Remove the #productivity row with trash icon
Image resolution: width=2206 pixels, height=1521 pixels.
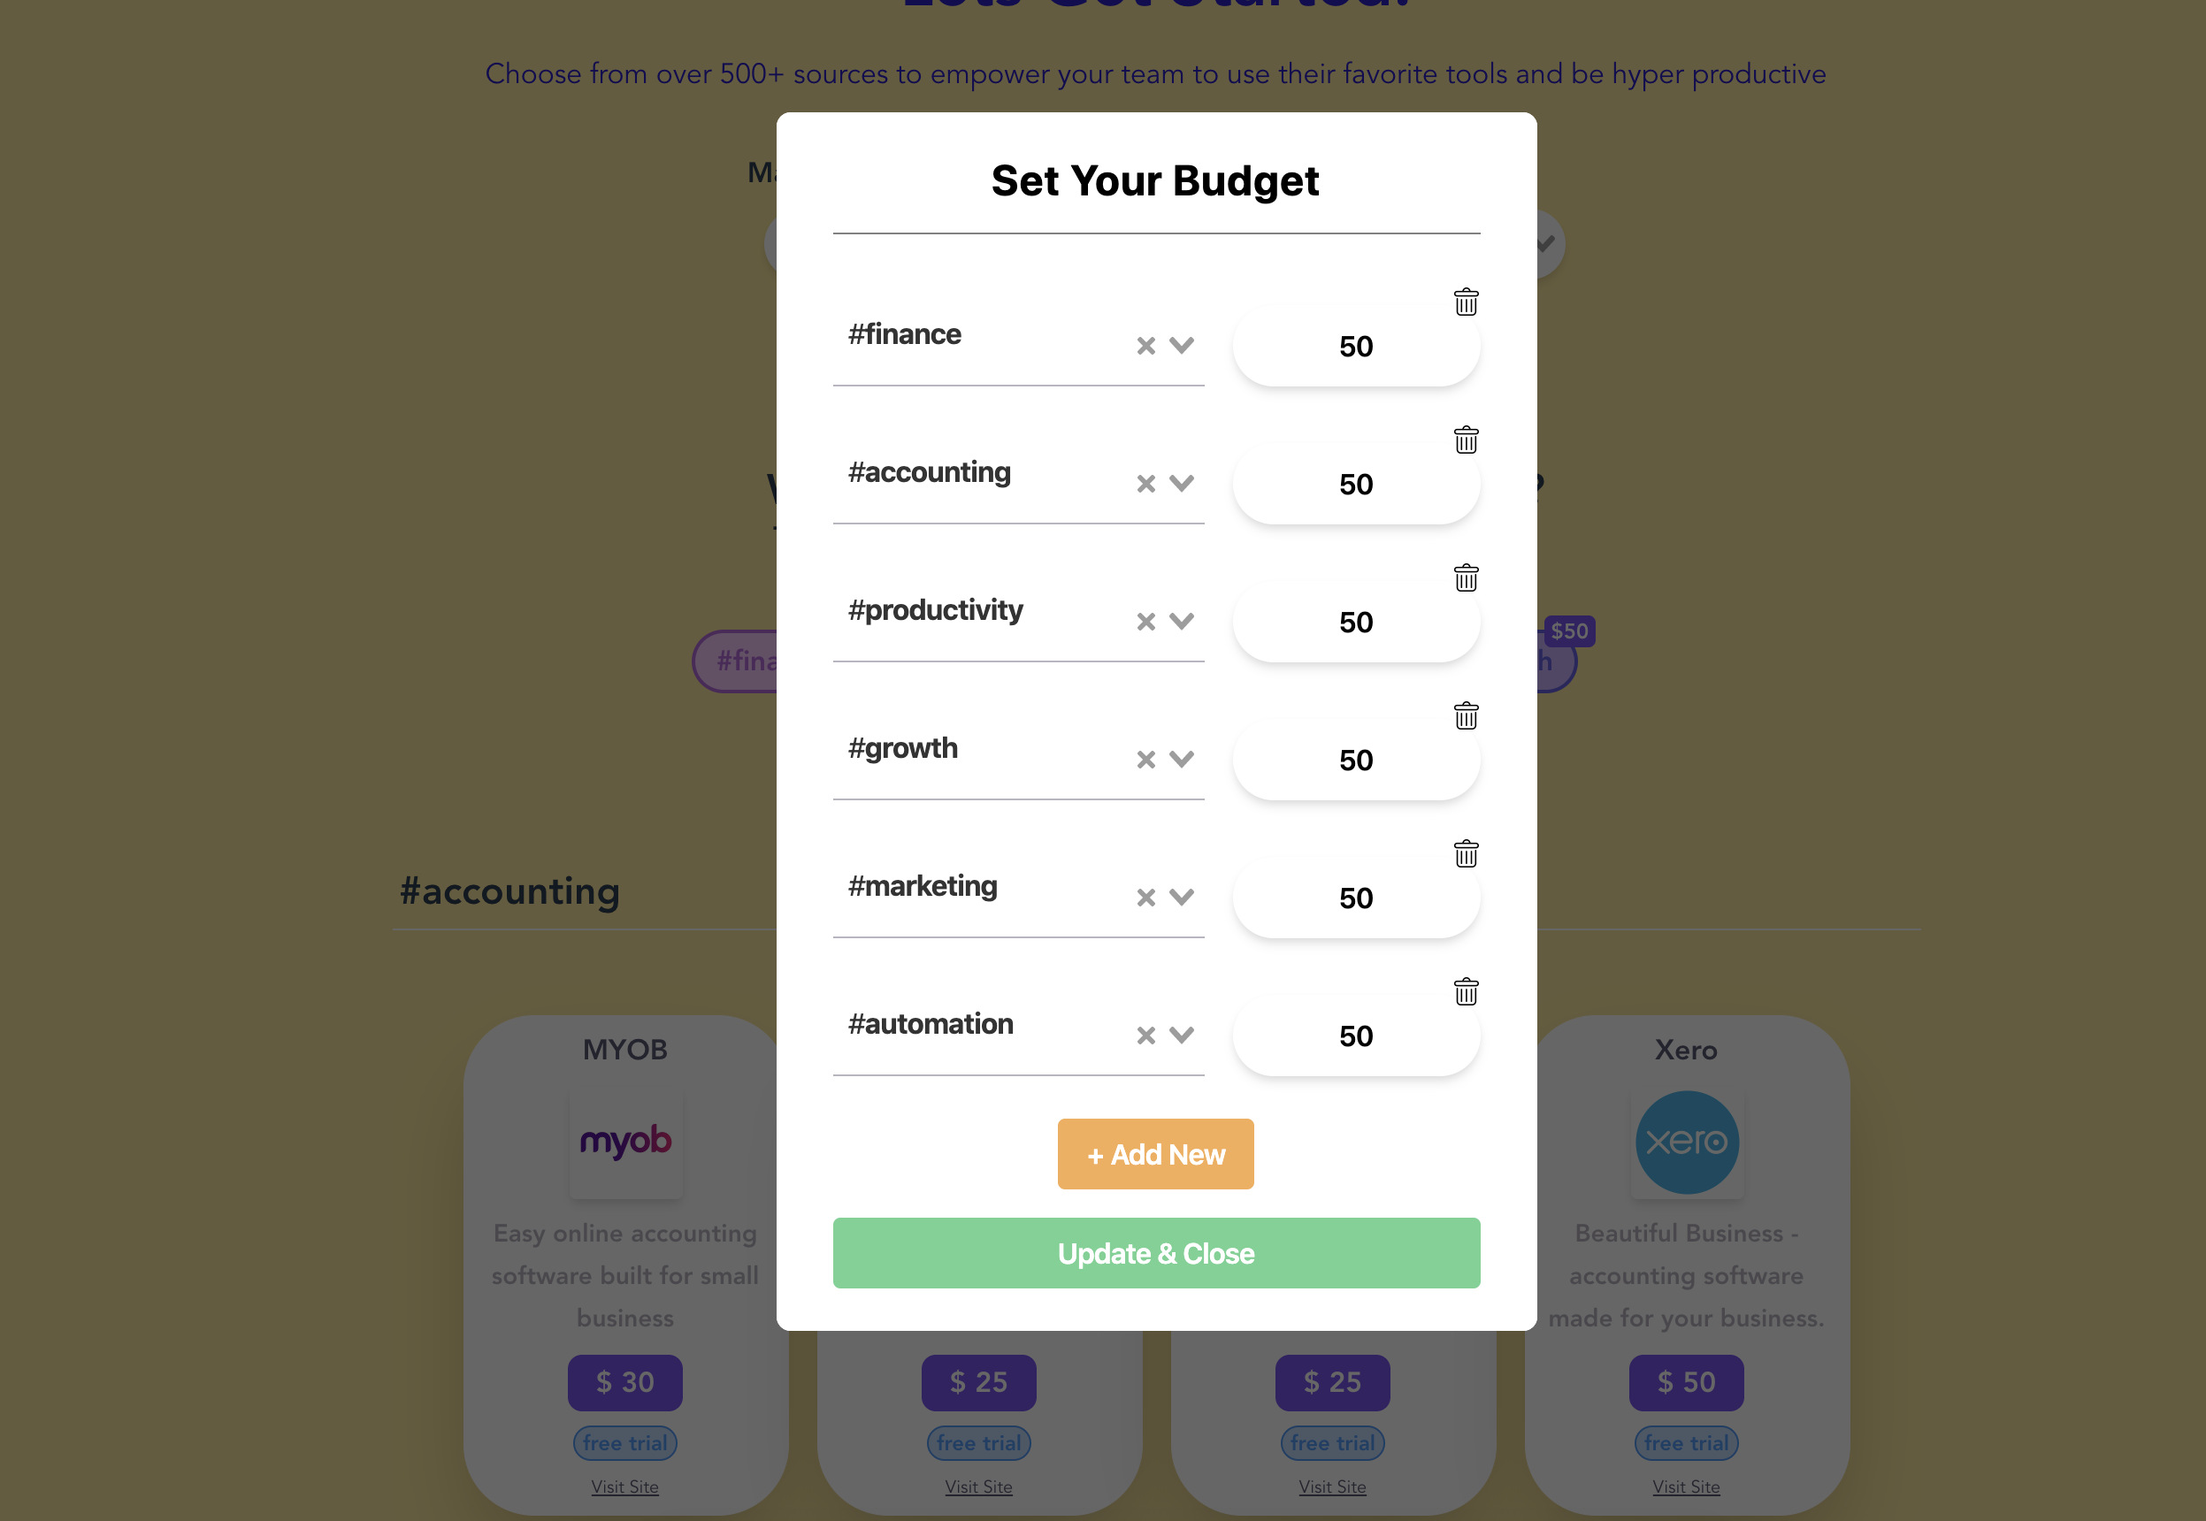tap(1466, 577)
